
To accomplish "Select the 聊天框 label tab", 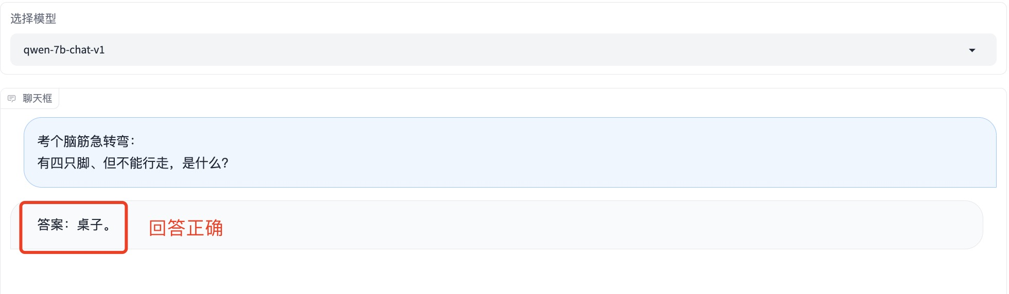I will (x=30, y=98).
